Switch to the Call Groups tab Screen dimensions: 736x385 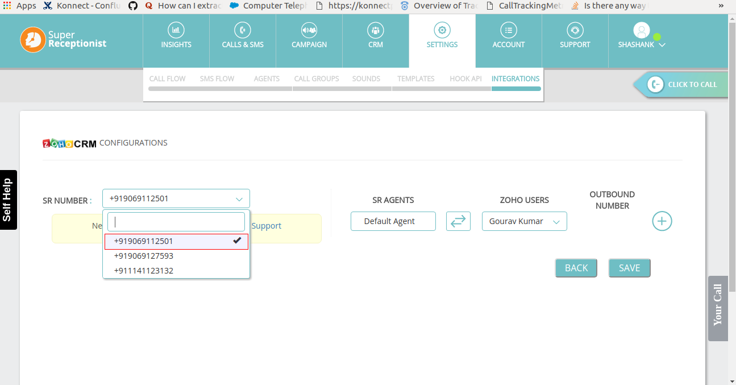pos(317,78)
